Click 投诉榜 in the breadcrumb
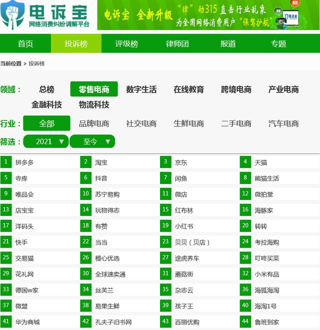Image resolution: width=320 pixels, height=330 pixels. coord(36,63)
